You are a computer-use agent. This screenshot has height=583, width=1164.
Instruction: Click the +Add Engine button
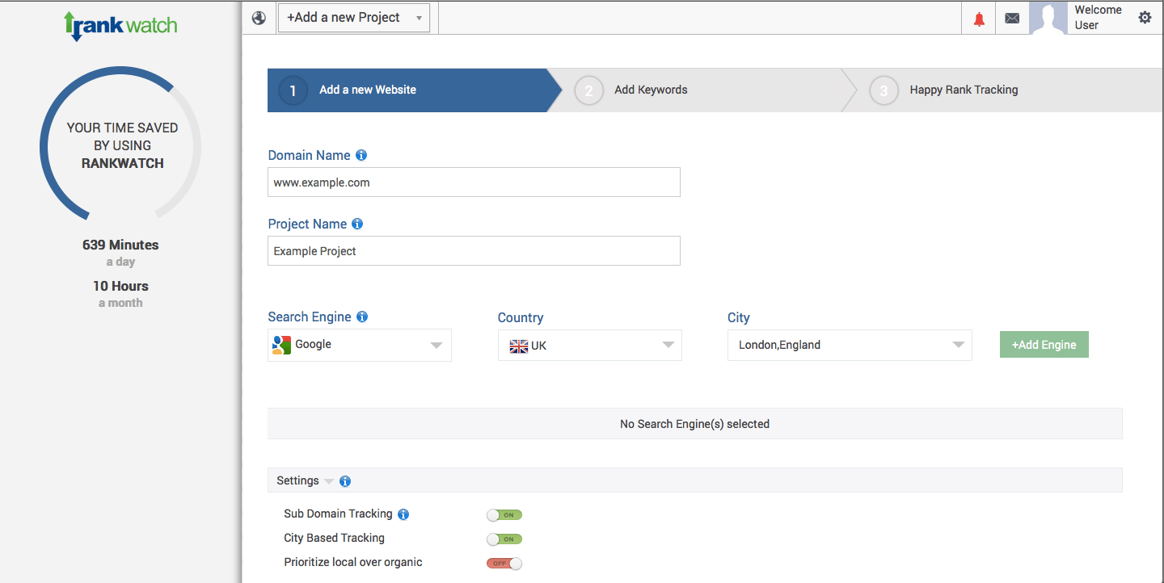(x=1044, y=345)
